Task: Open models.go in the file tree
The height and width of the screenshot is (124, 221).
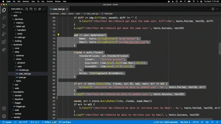Action: pos(24,70)
